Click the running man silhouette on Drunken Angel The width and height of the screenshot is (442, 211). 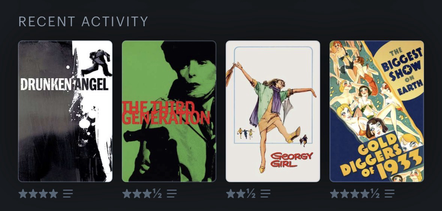(96, 63)
